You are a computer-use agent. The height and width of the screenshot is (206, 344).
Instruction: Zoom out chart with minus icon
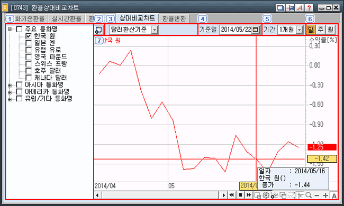pos(317,195)
